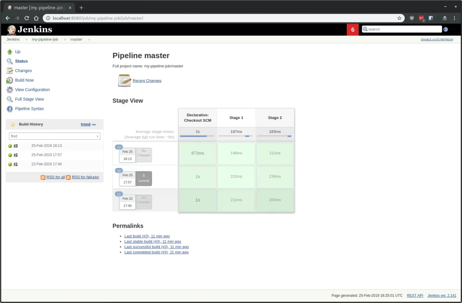462x303 pixels.
Task: Select Build Now in sidebar
Action: (x=24, y=80)
